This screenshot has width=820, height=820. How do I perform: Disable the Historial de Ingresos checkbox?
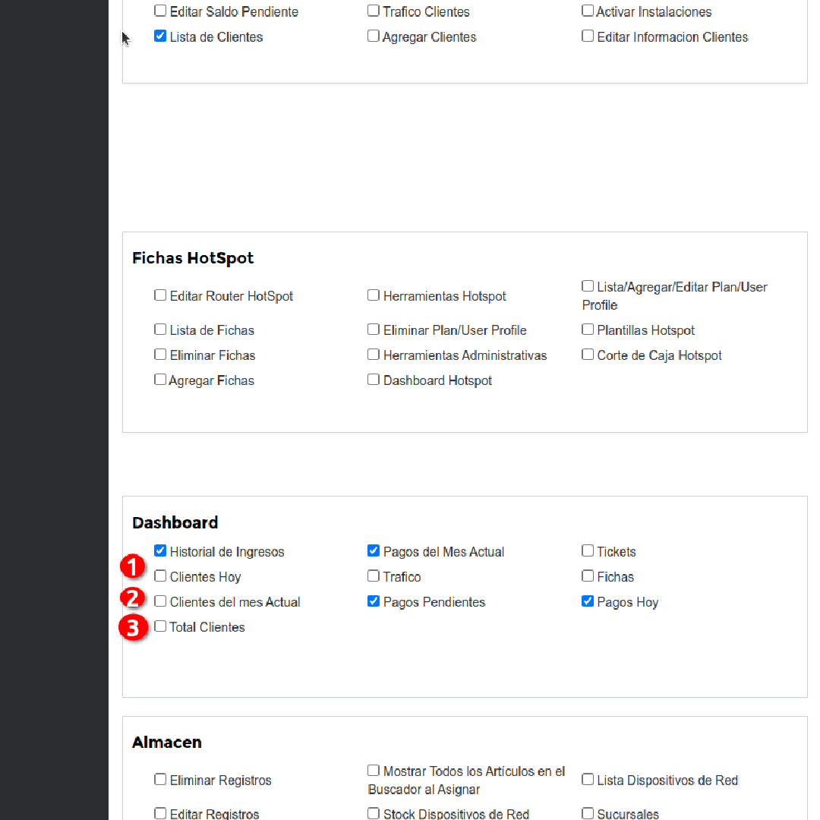tap(160, 550)
